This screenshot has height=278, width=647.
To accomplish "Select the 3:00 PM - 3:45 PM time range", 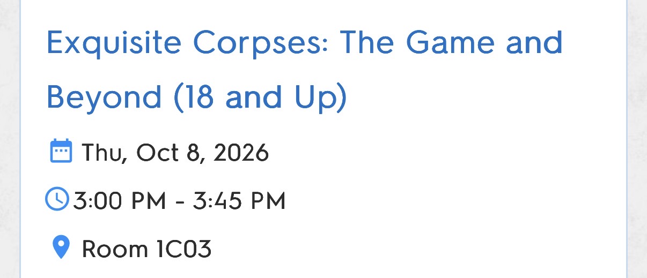I will tap(179, 201).
